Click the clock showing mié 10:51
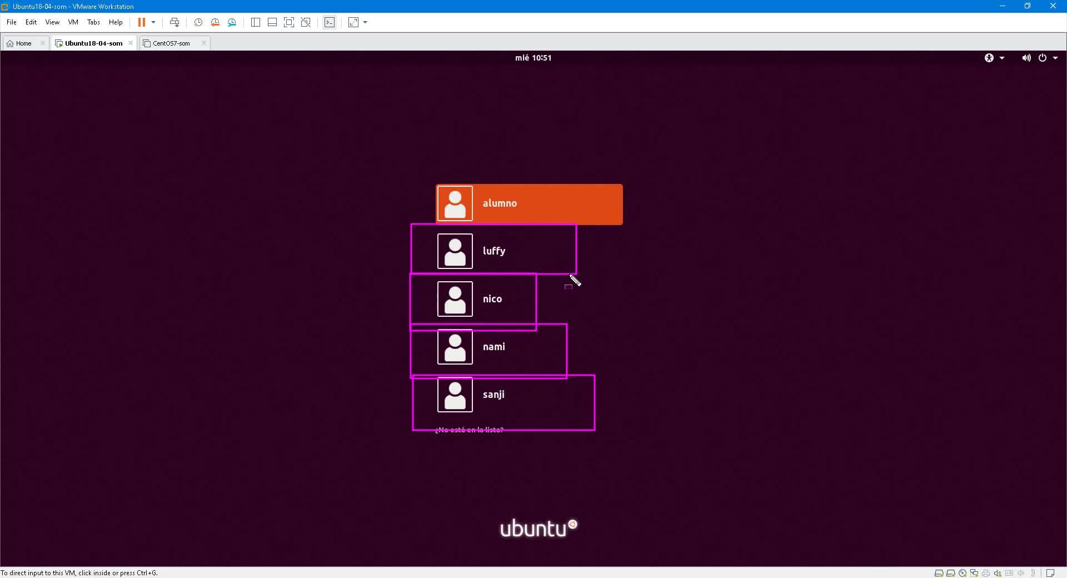This screenshot has height=578, width=1067. coord(533,58)
